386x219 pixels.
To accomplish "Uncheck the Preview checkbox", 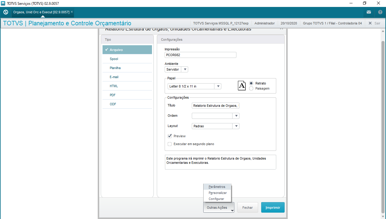I will tap(170, 136).
